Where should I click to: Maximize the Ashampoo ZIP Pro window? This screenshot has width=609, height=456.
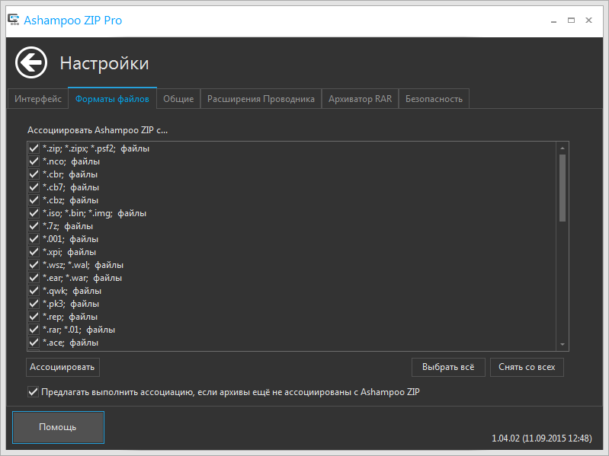571,20
